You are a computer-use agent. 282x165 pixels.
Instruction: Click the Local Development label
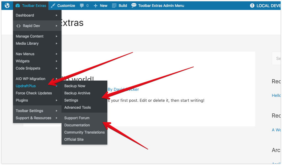click(x=268, y=6)
